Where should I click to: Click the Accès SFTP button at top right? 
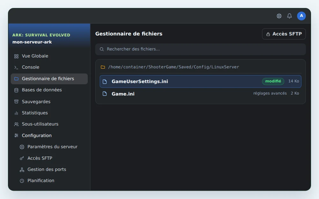pos(284,34)
